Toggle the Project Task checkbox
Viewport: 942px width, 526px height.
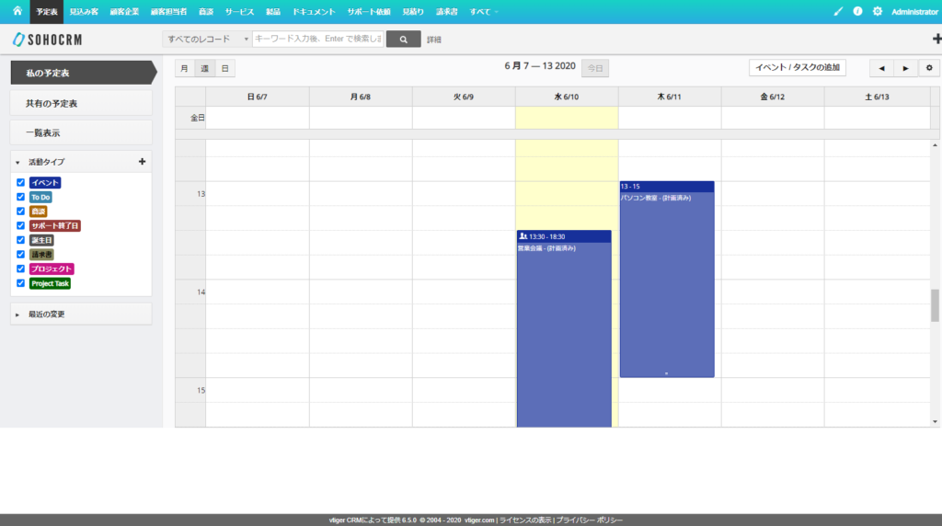(20, 283)
